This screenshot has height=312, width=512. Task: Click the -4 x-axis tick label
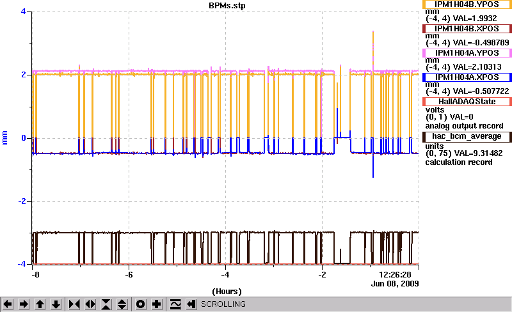225,275
